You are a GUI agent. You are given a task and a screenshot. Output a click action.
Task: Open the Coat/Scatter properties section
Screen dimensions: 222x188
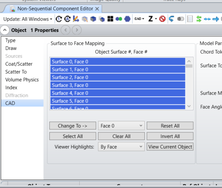19,64
